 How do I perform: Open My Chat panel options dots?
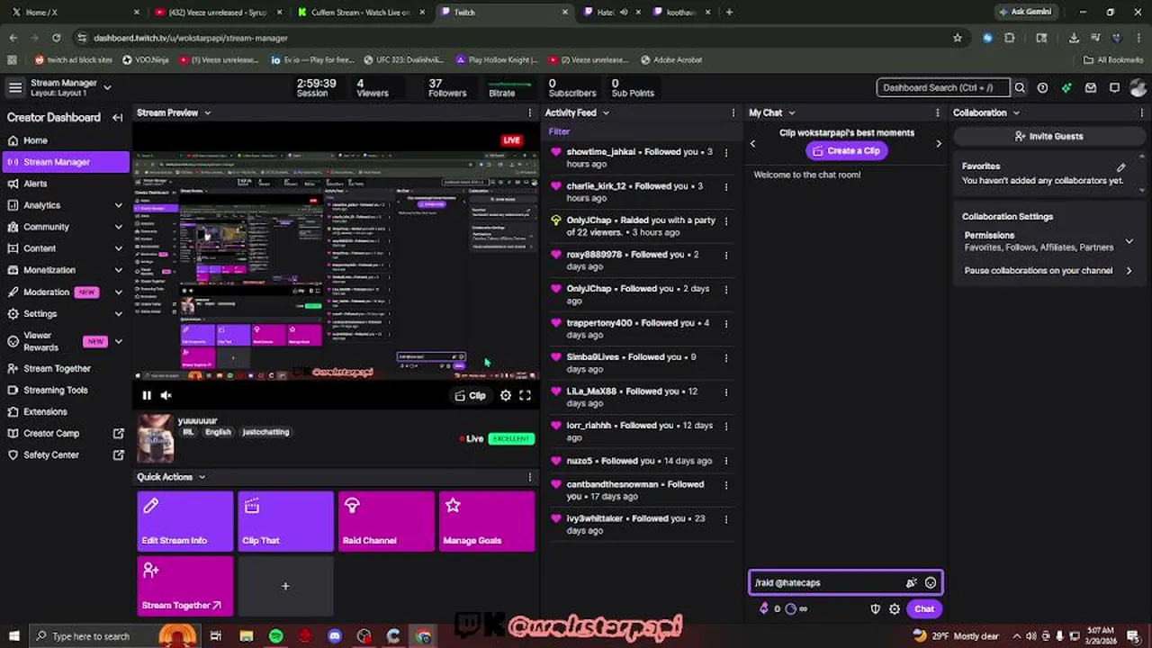coord(938,112)
